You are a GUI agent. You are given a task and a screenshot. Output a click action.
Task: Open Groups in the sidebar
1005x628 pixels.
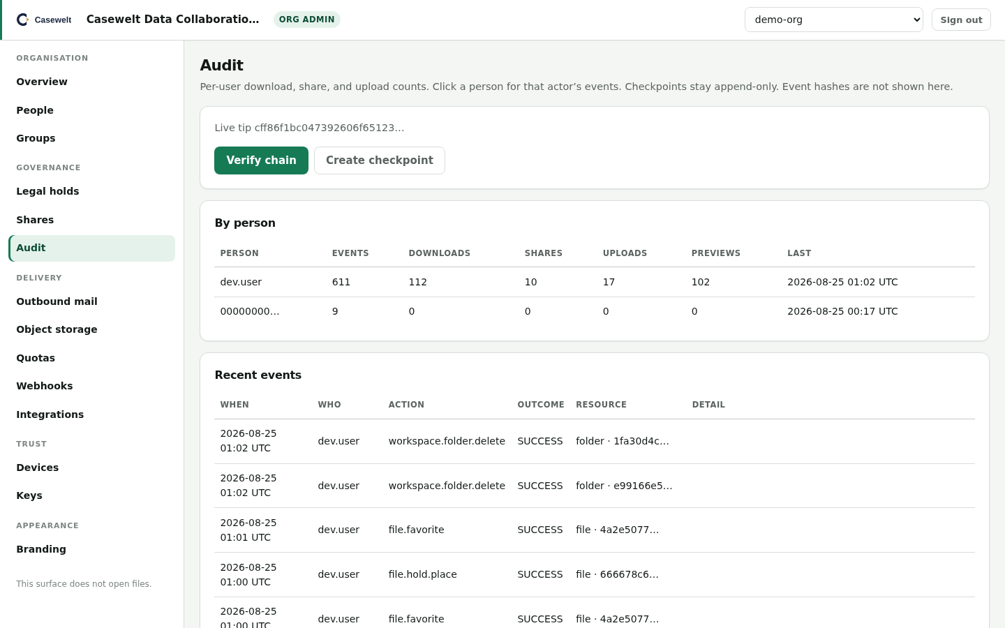point(91,138)
